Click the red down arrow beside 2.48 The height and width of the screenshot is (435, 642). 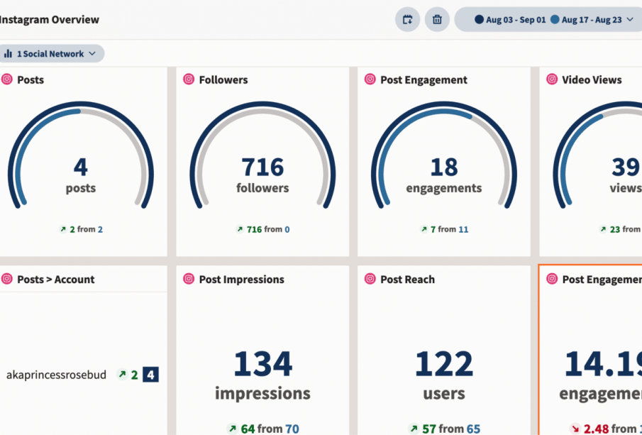(x=575, y=429)
